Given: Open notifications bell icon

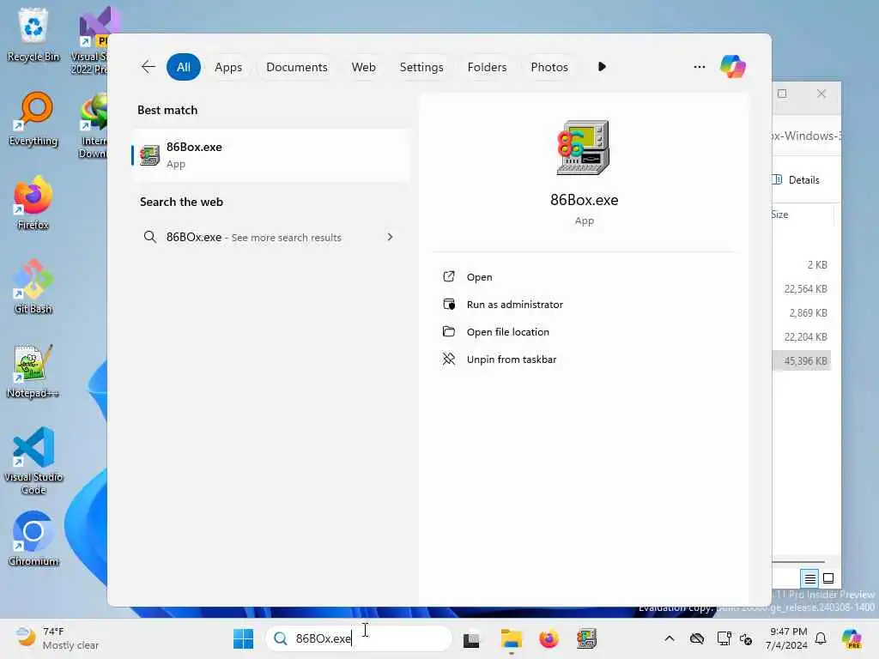Looking at the screenshot, I should (821, 638).
